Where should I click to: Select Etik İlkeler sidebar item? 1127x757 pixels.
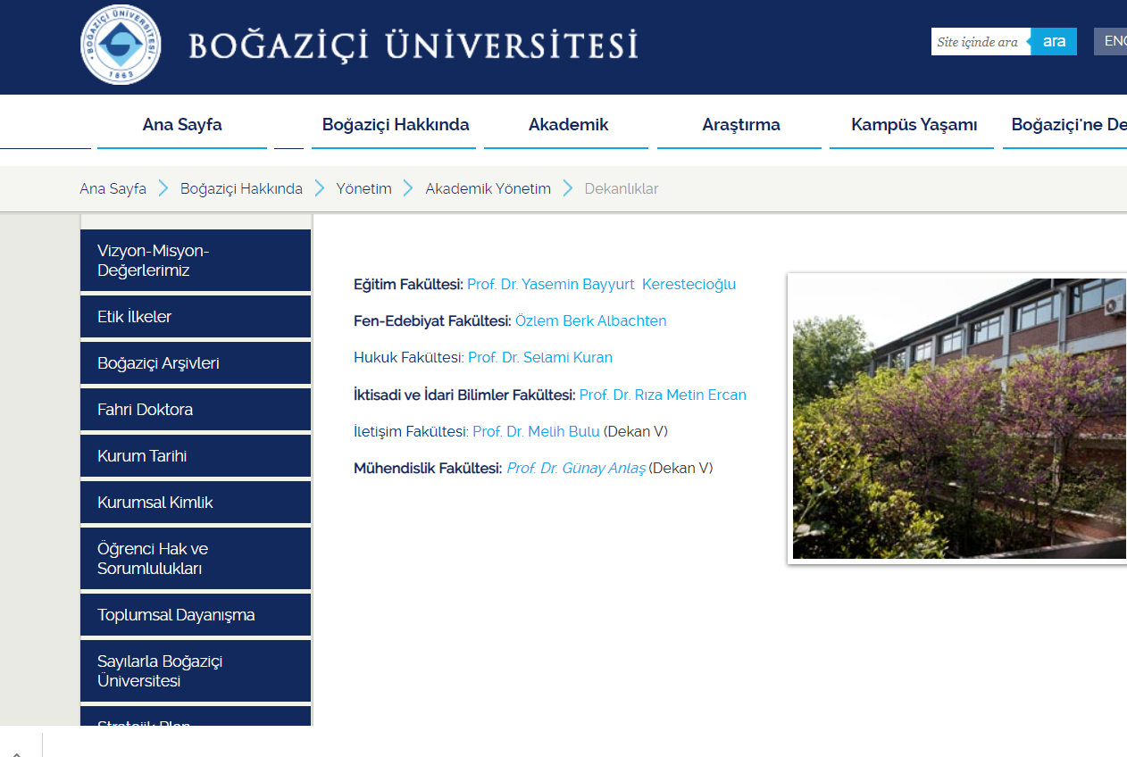tap(196, 317)
